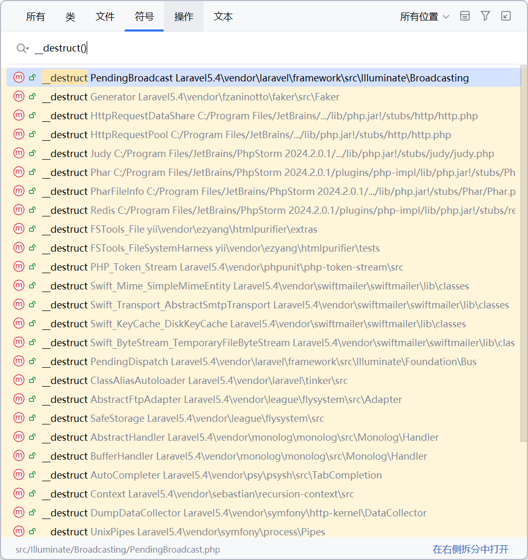Click status path src/Illuminate/Broadcasting/PendingBroadcast.php

(x=118, y=549)
